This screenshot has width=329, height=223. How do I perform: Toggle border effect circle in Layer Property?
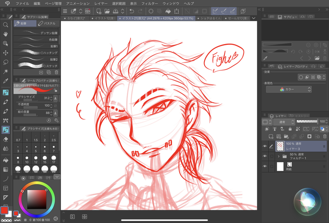coord(301,77)
